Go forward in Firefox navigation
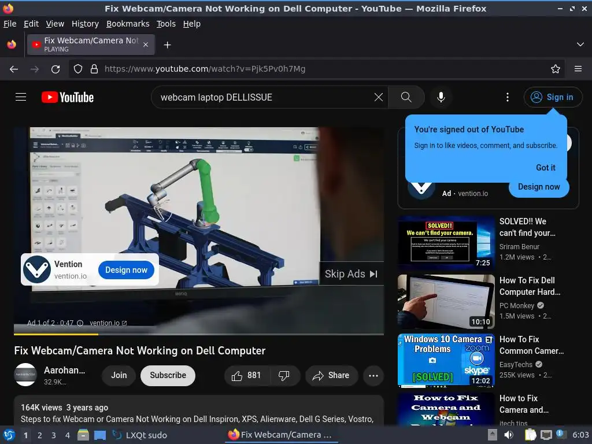The width and height of the screenshot is (592, 444). tap(34, 69)
